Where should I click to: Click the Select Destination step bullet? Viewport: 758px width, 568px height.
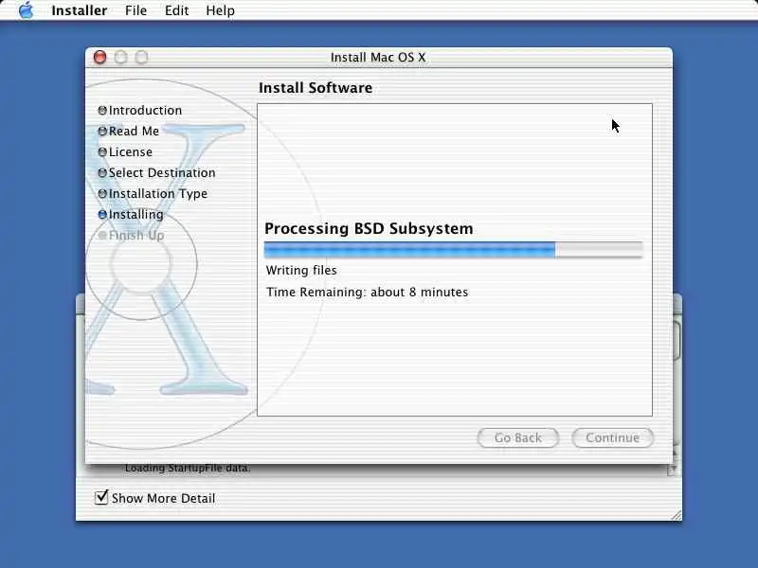(x=102, y=173)
